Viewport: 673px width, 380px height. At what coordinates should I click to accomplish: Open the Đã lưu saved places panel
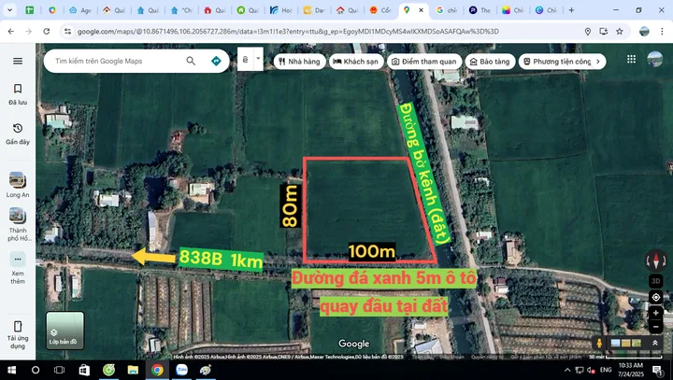18,94
